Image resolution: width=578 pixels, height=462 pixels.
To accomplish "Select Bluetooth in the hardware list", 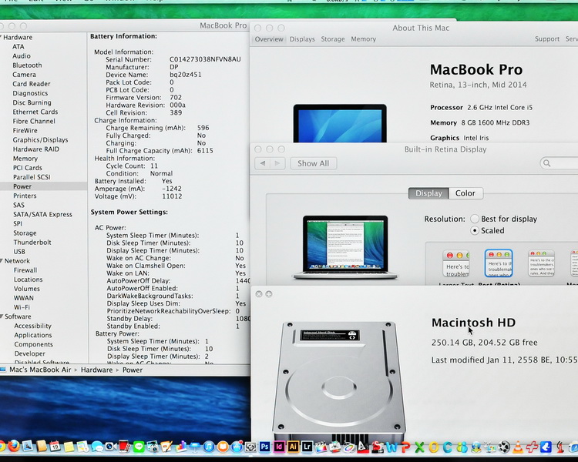I will (x=27, y=65).
